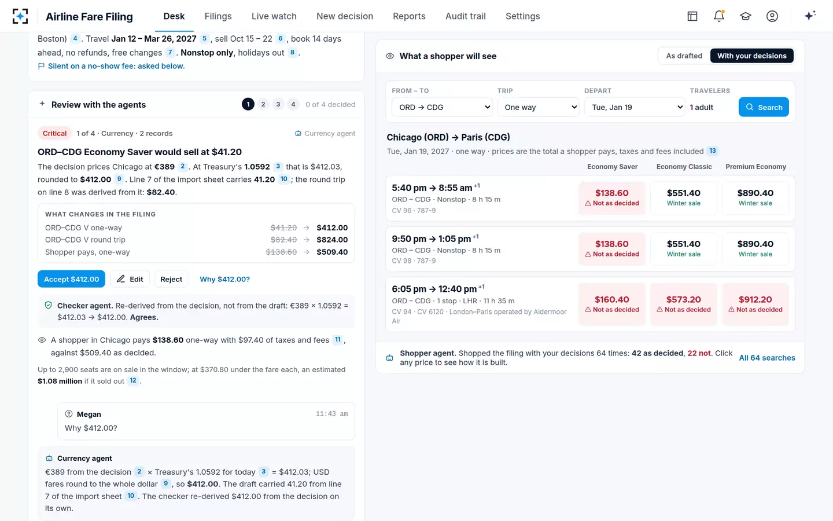Switch preview to With your decisions

pyautogui.click(x=752, y=56)
